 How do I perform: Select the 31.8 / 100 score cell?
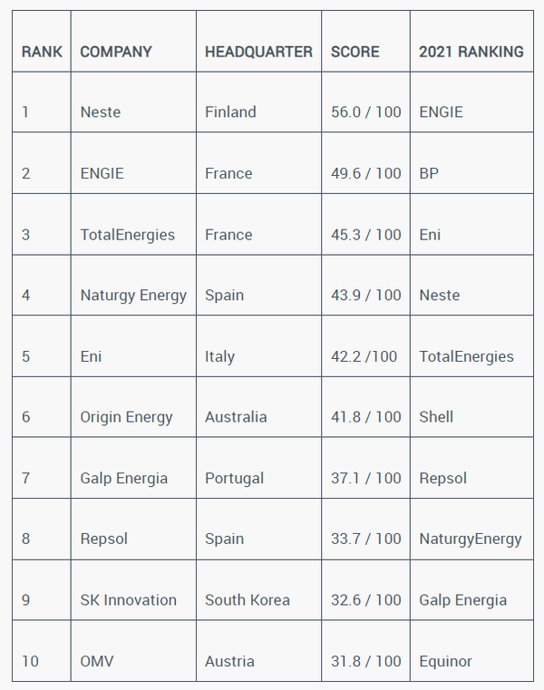point(365,661)
